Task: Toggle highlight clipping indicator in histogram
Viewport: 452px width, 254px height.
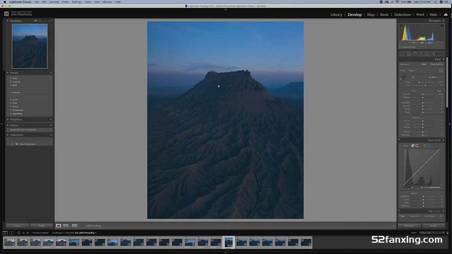Action: tap(443, 25)
